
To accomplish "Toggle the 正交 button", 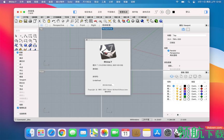I will [x=100, y=12].
